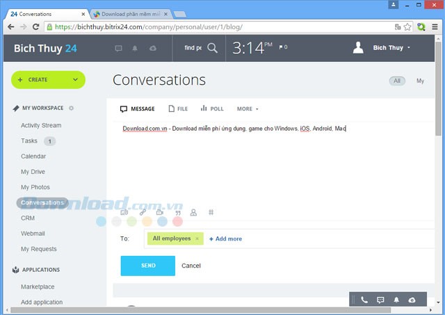This screenshot has width=445, height=315.
Task: Expand the MORE post options dropdown
Action: (x=248, y=109)
